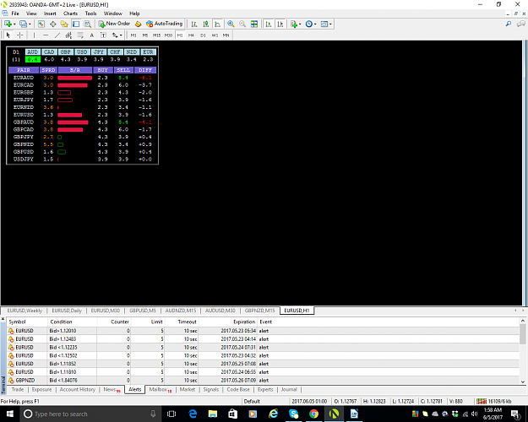The width and height of the screenshot is (528, 422).
Task: Select the GBPNZD Bid <1.84076 alert row
Action: coord(263,381)
